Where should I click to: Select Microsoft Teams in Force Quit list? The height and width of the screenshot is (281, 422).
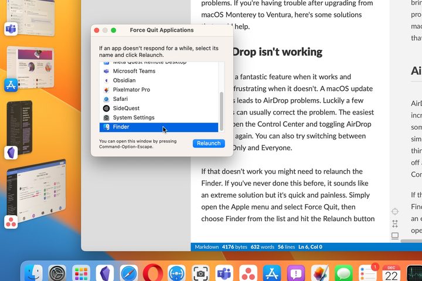(x=159, y=71)
